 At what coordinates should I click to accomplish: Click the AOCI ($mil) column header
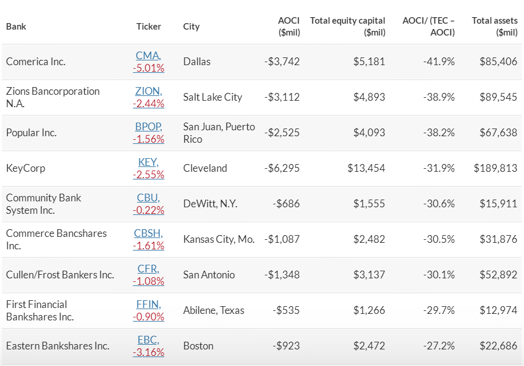click(x=289, y=27)
